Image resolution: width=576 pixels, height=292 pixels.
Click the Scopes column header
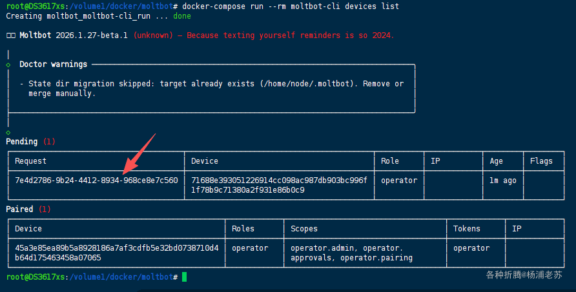point(304,229)
